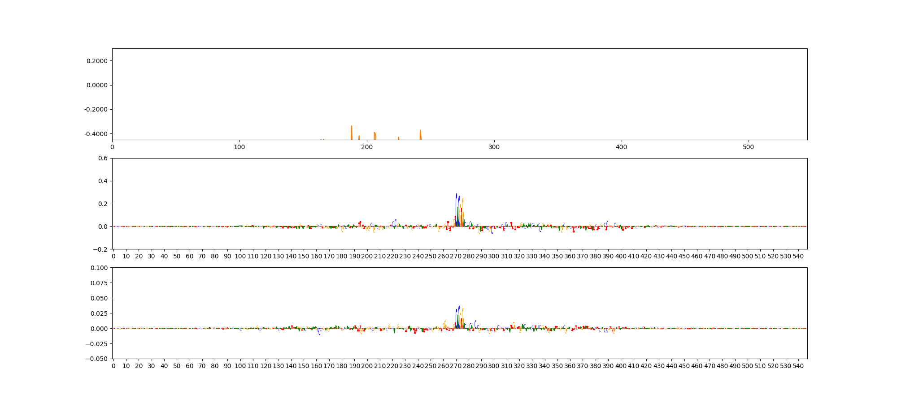Click the 540 x-axis tick in middle plot
The width and height of the screenshot is (897, 403).
pyautogui.click(x=798, y=256)
